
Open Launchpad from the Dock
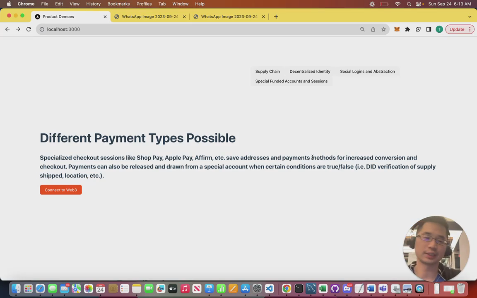pyautogui.click(x=28, y=288)
